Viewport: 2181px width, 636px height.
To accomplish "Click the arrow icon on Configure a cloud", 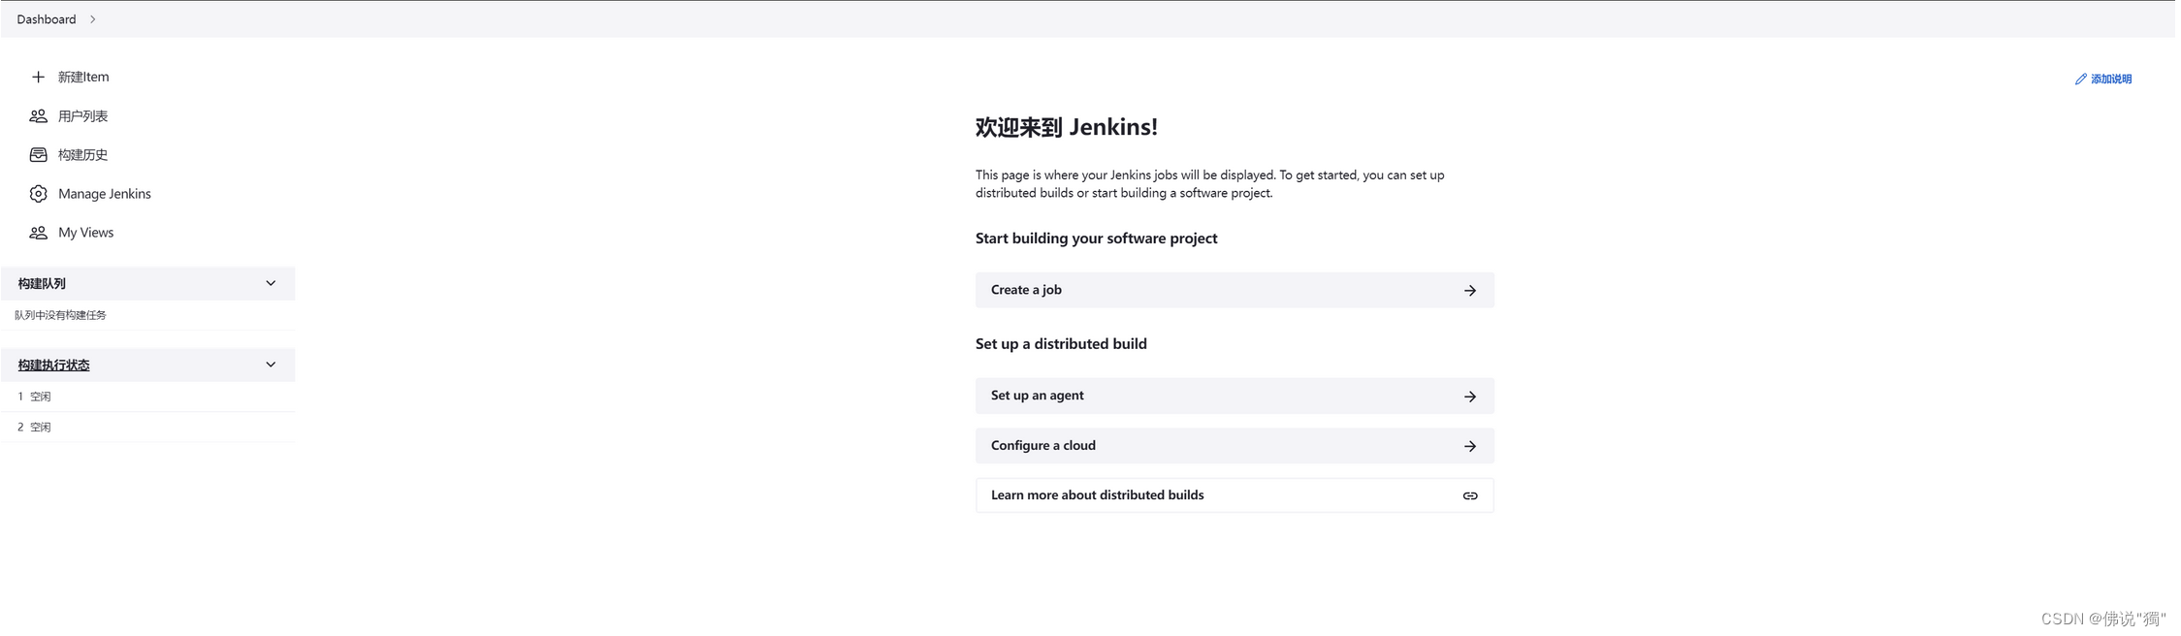I will pos(1470,446).
